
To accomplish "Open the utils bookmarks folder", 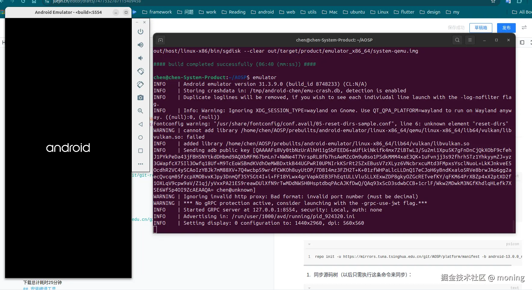I will tap(308, 12).
